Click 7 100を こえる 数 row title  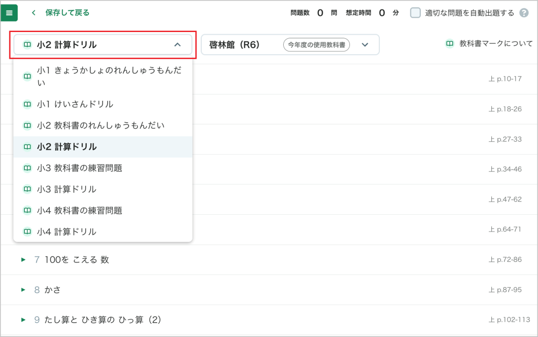[71, 259]
